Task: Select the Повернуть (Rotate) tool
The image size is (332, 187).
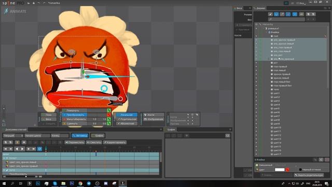Action: pyautogui.click(x=75, y=111)
